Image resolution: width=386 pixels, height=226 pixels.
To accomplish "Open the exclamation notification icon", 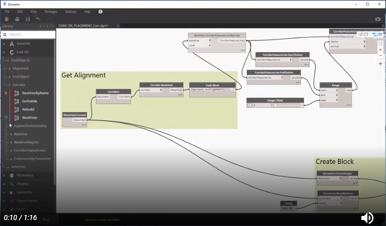I will pyautogui.click(x=101, y=12).
